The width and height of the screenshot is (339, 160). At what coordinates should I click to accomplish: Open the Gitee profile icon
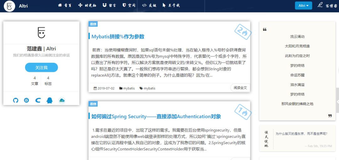pyautogui.click(x=26, y=100)
